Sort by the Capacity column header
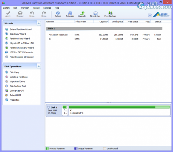 point(101,22)
